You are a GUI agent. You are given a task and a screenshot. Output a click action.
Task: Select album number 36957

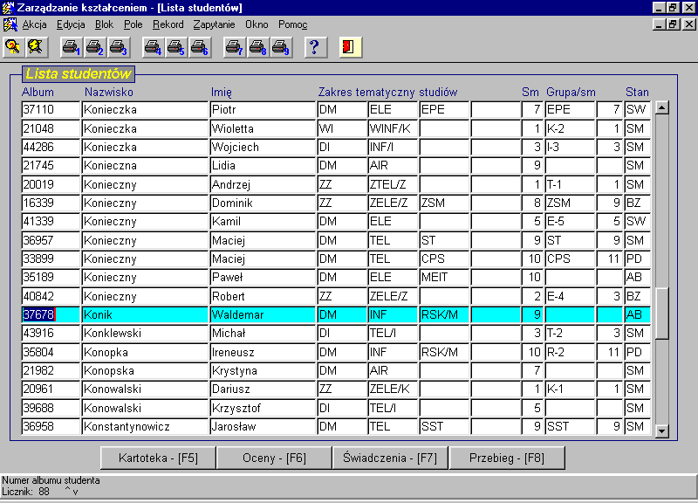pyautogui.click(x=51, y=241)
